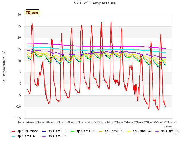The height and width of the screenshot is (142, 190).
Task: Click the Soil Temperature (C) axis label
Action: click(4, 67)
